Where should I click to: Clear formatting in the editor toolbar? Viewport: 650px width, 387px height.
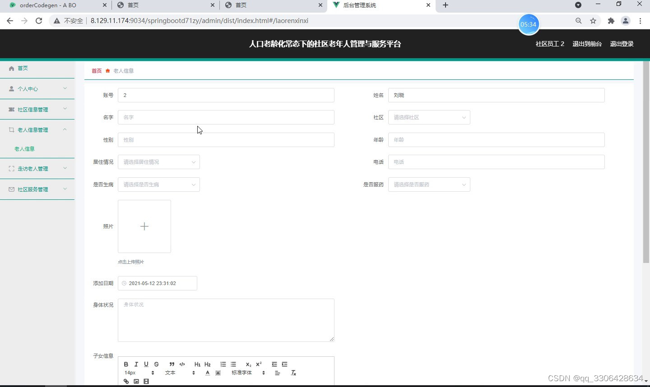pyautogui.click(x=293, y=373)
